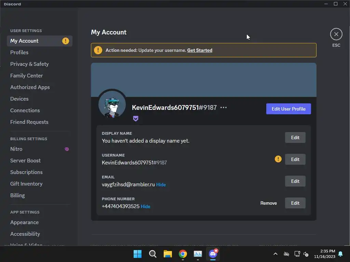The width and height of the screenshot is (350, 262).
Task: Open the three-dots menu next to username
Action: click(x=224, y=107)
